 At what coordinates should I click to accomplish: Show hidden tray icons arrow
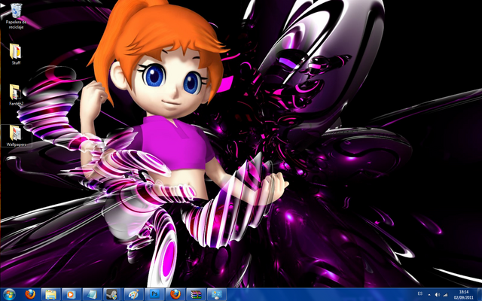click(429, 295)
